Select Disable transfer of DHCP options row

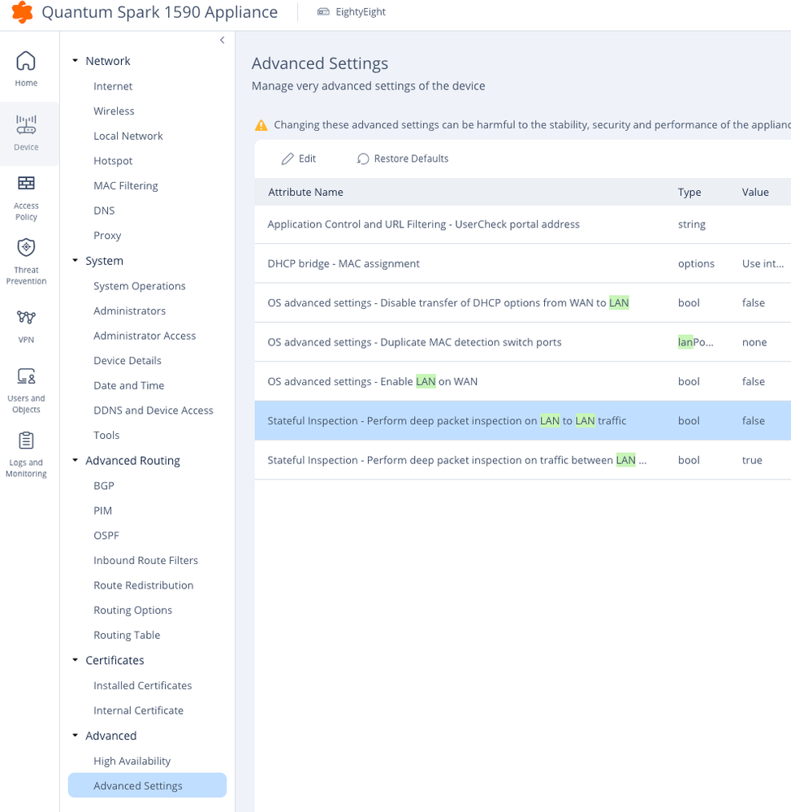tap(522, 303)
